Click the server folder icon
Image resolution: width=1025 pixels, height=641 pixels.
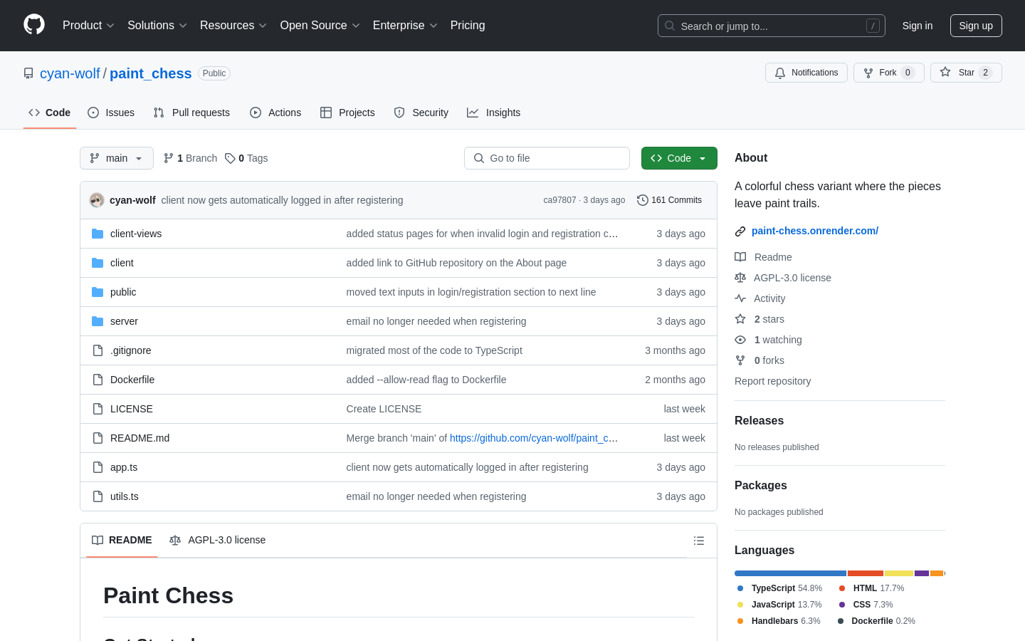tap(98, 321)
